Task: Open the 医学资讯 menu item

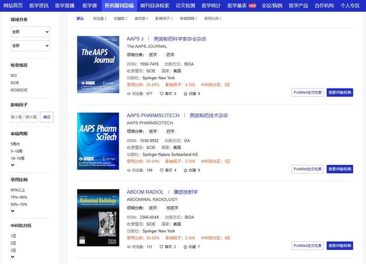Action: [x=39, y=6]
